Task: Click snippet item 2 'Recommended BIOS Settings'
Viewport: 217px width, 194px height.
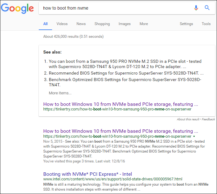Action: (126, 73)
